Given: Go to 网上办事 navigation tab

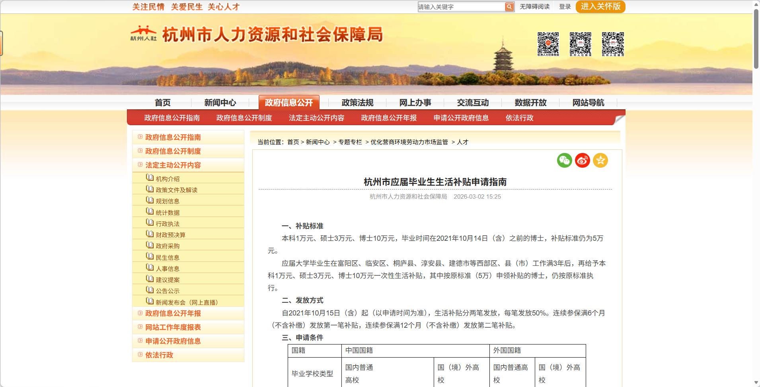Looking at the screenshot, I should [415, 103].
